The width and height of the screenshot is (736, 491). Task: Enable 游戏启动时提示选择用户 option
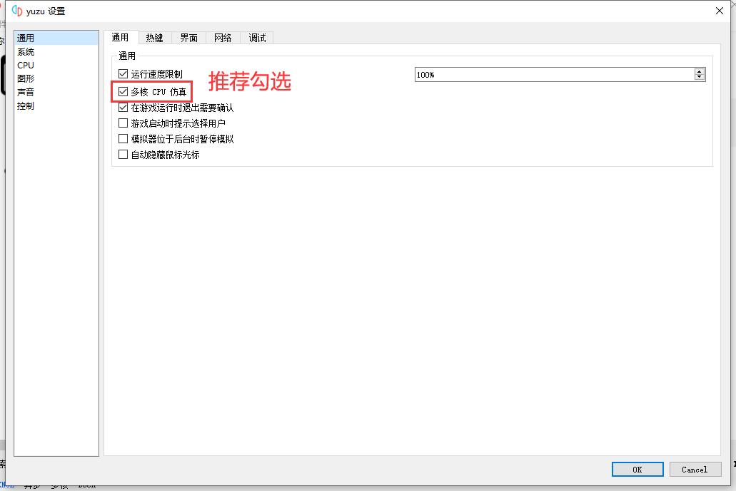coord(123,123)
